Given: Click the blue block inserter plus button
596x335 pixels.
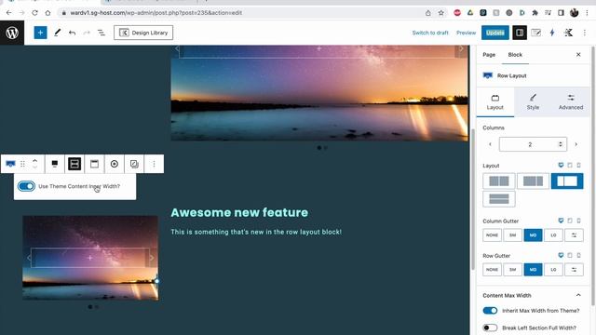Looking at the screenshot, I should pyautogui.click(x=40, y=33).
